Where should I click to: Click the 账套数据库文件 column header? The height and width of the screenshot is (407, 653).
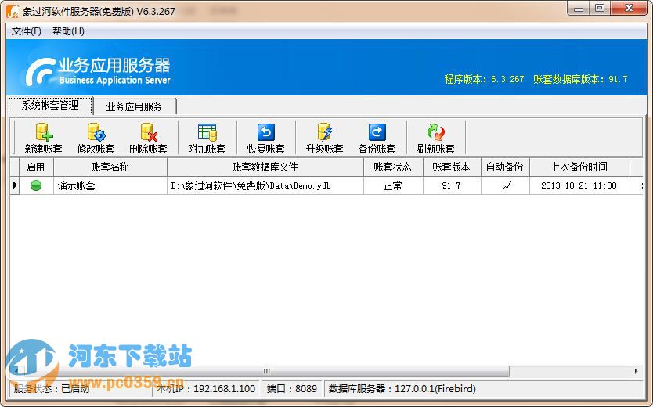point(265,167)
